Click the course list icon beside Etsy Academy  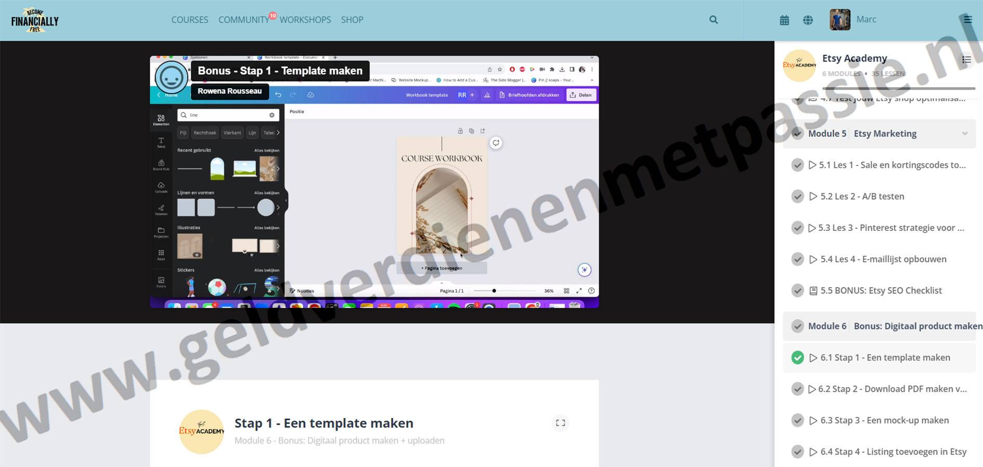[966, 60]
